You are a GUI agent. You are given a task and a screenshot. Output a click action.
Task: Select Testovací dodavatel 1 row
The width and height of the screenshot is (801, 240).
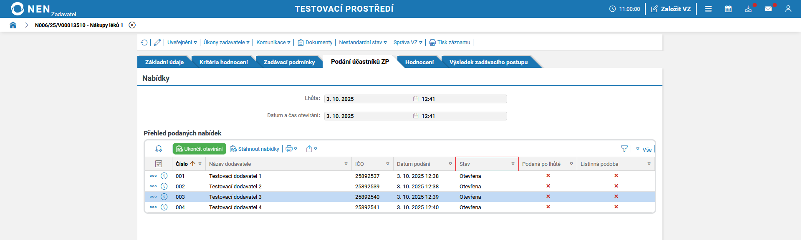pyautogui.click(x=400, y=176)
